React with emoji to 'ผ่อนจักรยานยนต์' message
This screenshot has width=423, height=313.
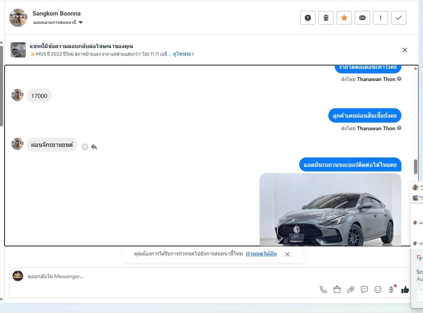pos(85,147)
